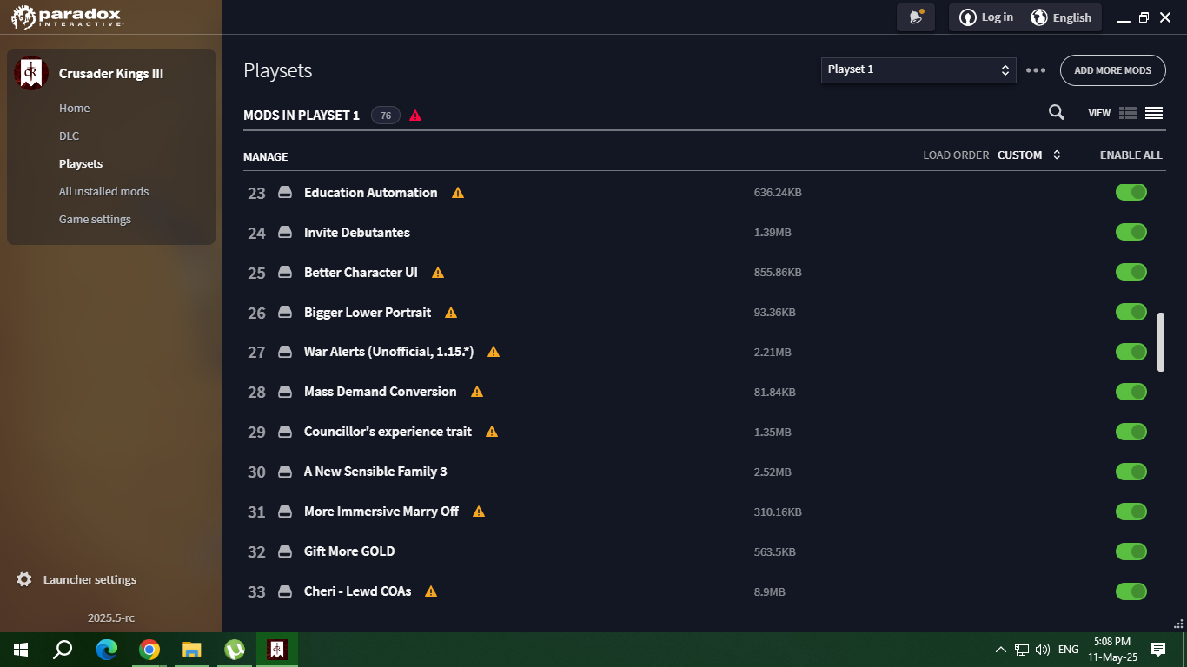This screenshot has height=667, width=1187.
Task: Open uTorrent from the taskbar
Action: click(x=235, y=650)
